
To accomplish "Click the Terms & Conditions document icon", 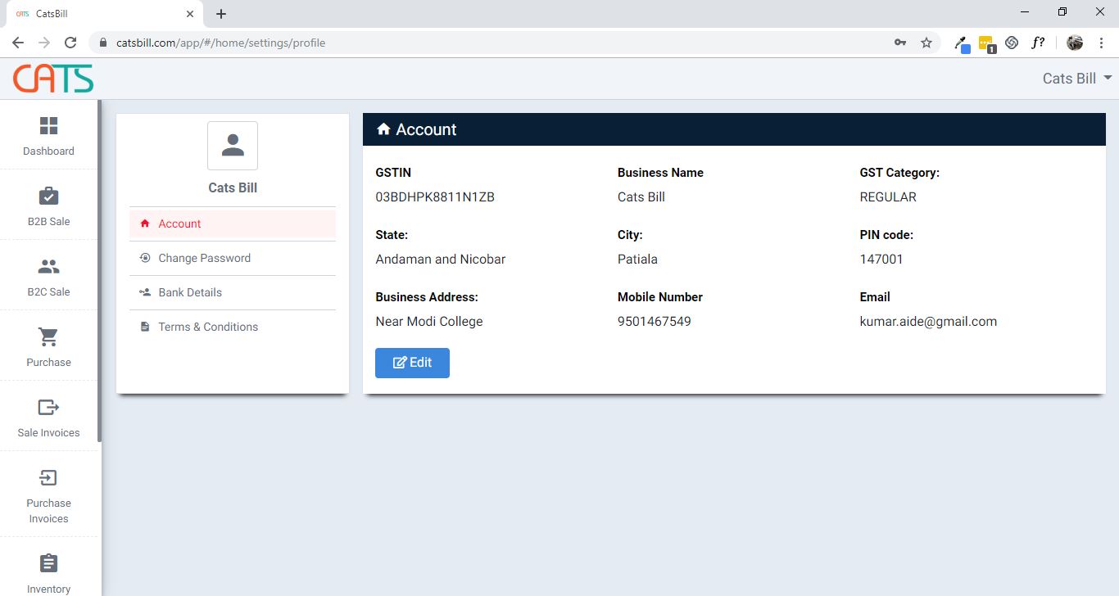I will [x=145, y=327].
